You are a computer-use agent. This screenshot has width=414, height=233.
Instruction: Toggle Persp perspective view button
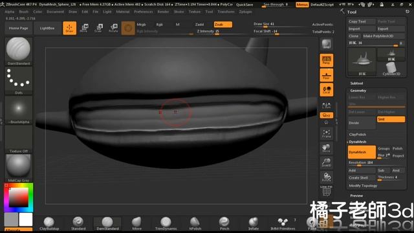click(326, 60)
